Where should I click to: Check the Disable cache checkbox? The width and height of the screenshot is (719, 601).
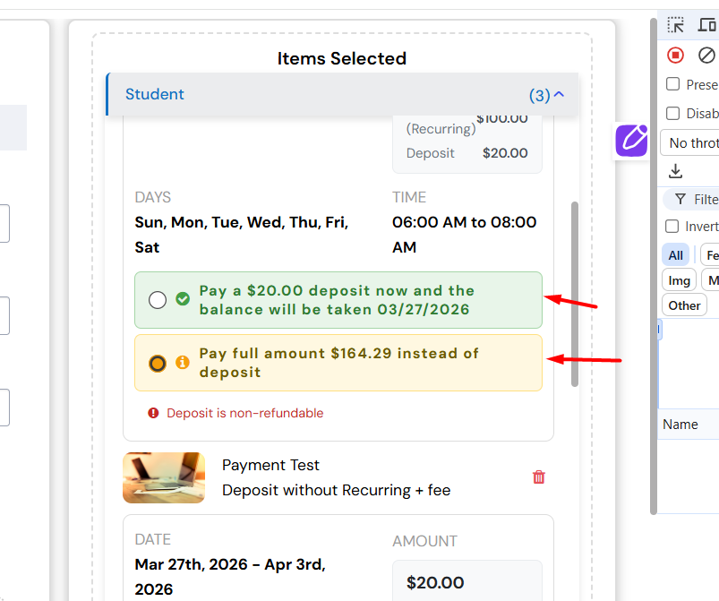pyautogui.click(x=673, y=114)
